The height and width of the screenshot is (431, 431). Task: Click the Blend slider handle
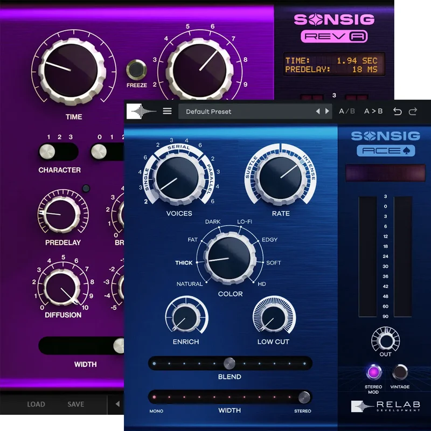point(230,363)
